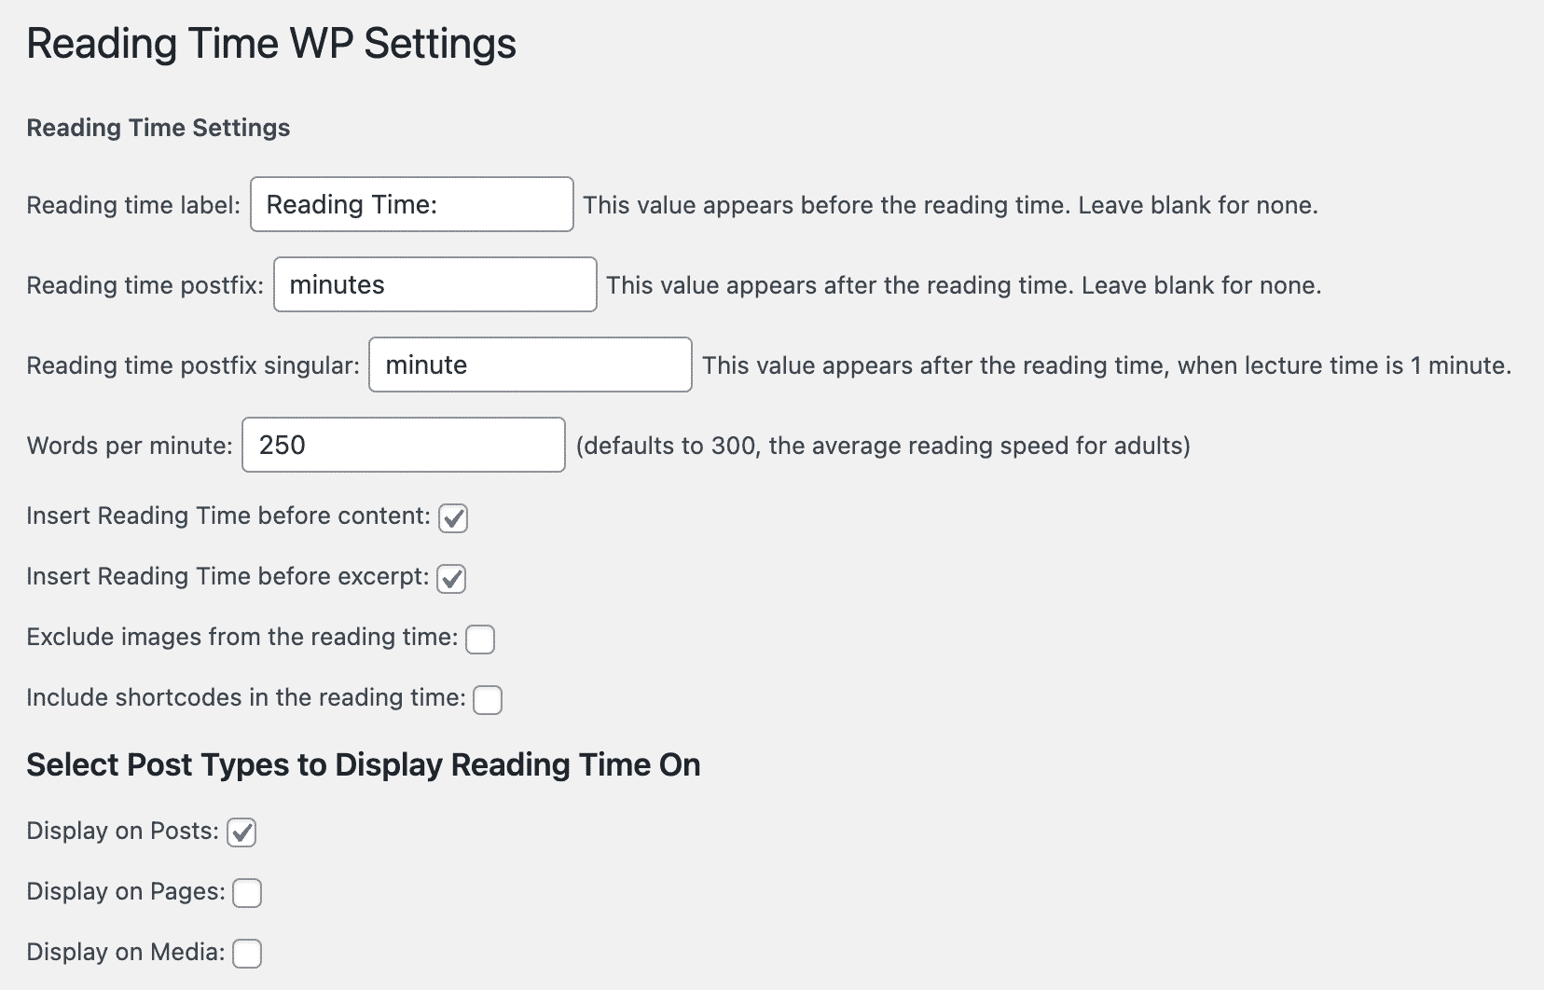The width and height of the screenshot is (1544, 990).
Task: Enable Exclude images from the reading time
Action: 480,639
